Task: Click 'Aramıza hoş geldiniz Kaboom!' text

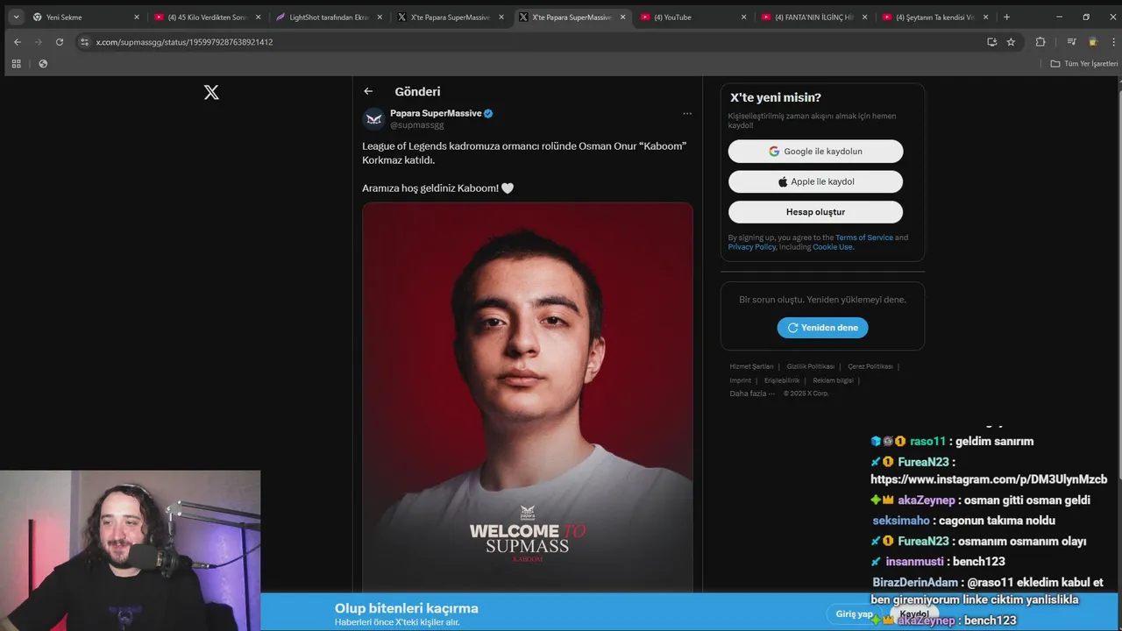Action: 437,188
